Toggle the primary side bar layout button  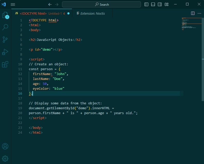[146, 4]
